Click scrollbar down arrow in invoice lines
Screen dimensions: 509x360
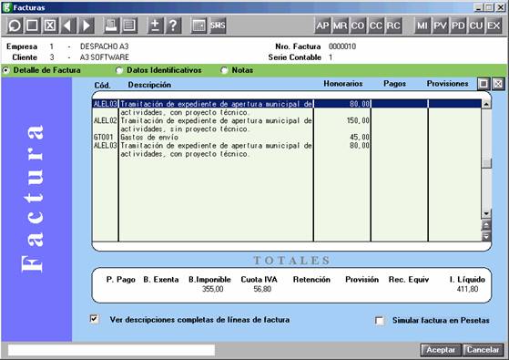[486, 214]
